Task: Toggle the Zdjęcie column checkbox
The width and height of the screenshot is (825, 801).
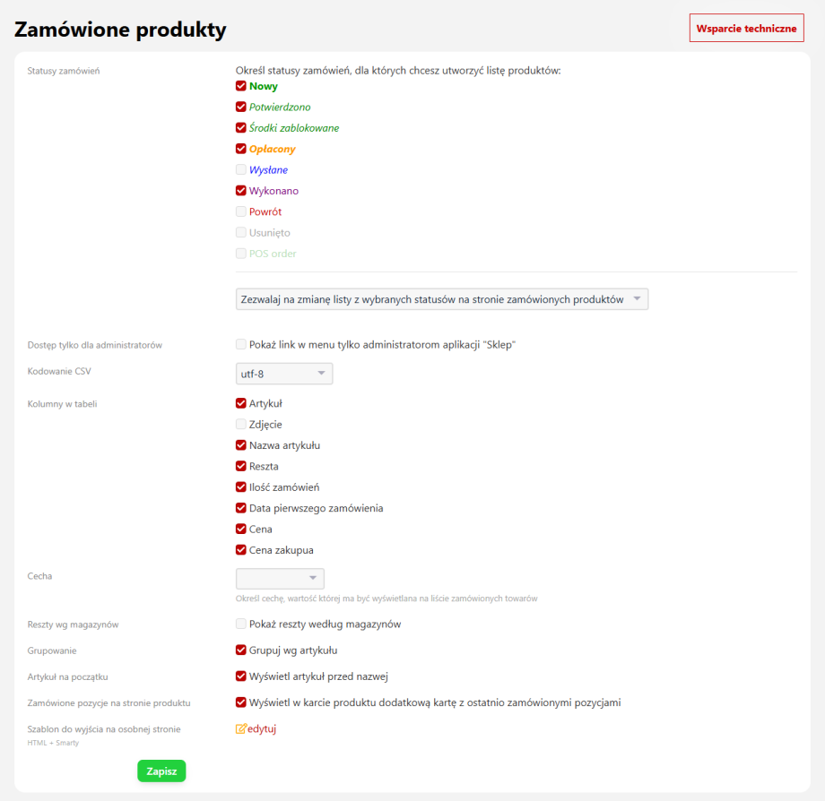Action: (240, 425)
